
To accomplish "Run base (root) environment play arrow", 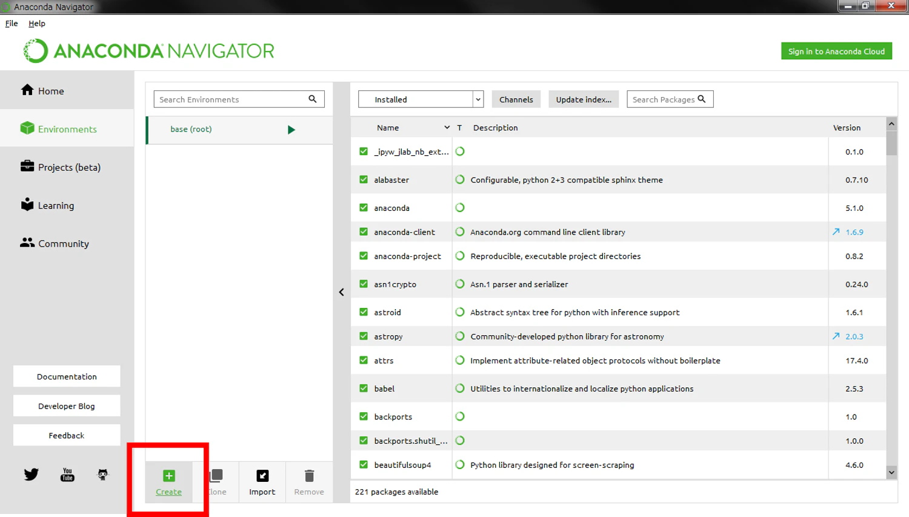I will click(x=291, y=130).
